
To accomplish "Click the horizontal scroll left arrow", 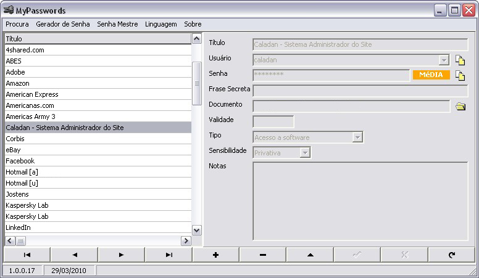I will point(10,241).
